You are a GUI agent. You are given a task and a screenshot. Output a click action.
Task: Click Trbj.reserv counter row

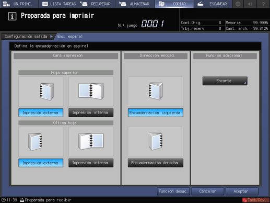(x=202, y=28)
